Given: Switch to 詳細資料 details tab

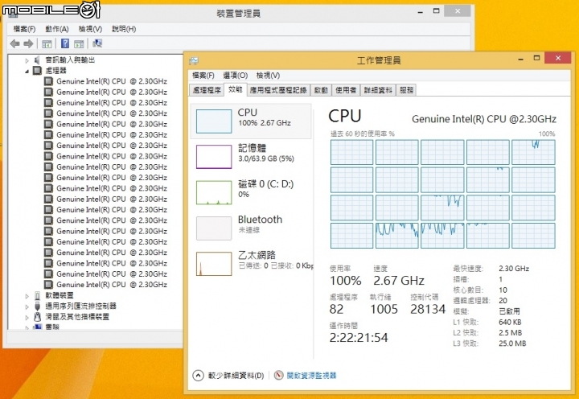Looking at the screenshot, I should (378, 90).
